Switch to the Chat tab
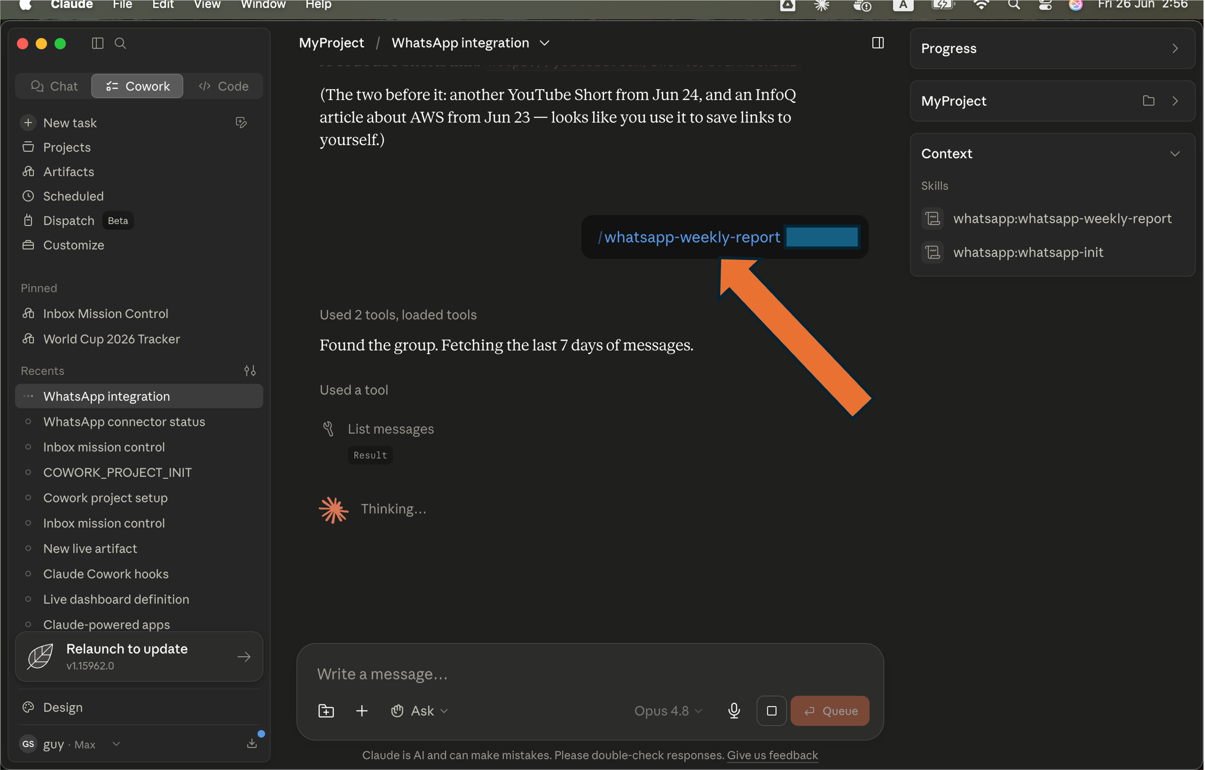Image resolution: width=1205 pixels, height=770 pixels. coord(54,86)
